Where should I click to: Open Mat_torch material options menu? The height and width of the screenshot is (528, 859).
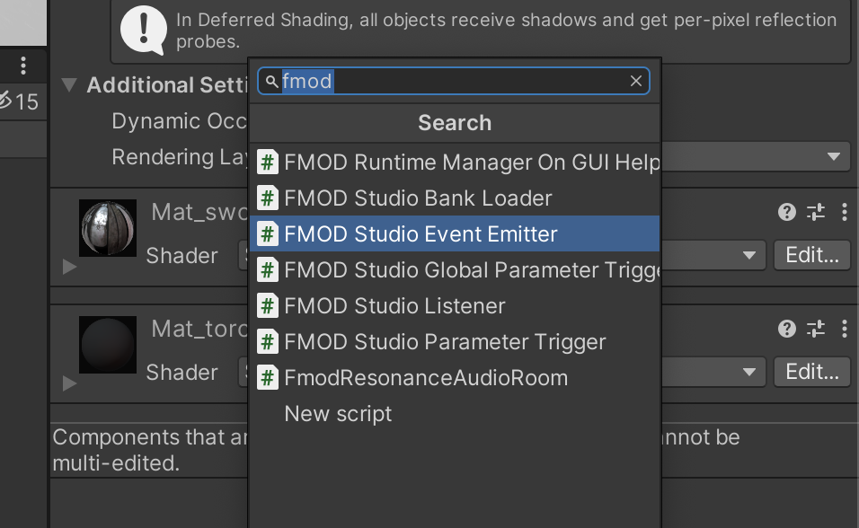[x=845, y=328]
